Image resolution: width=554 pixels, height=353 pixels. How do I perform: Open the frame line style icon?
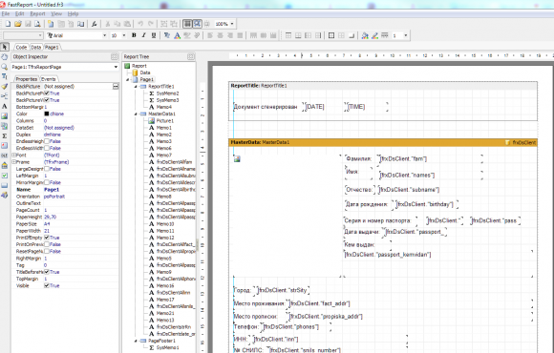(x=385, y=35)
